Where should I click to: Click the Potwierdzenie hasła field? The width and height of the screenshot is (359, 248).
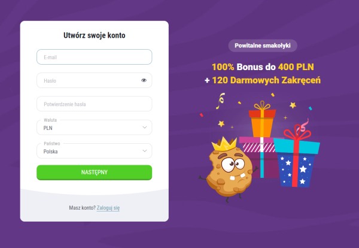[x=95, y=104]
